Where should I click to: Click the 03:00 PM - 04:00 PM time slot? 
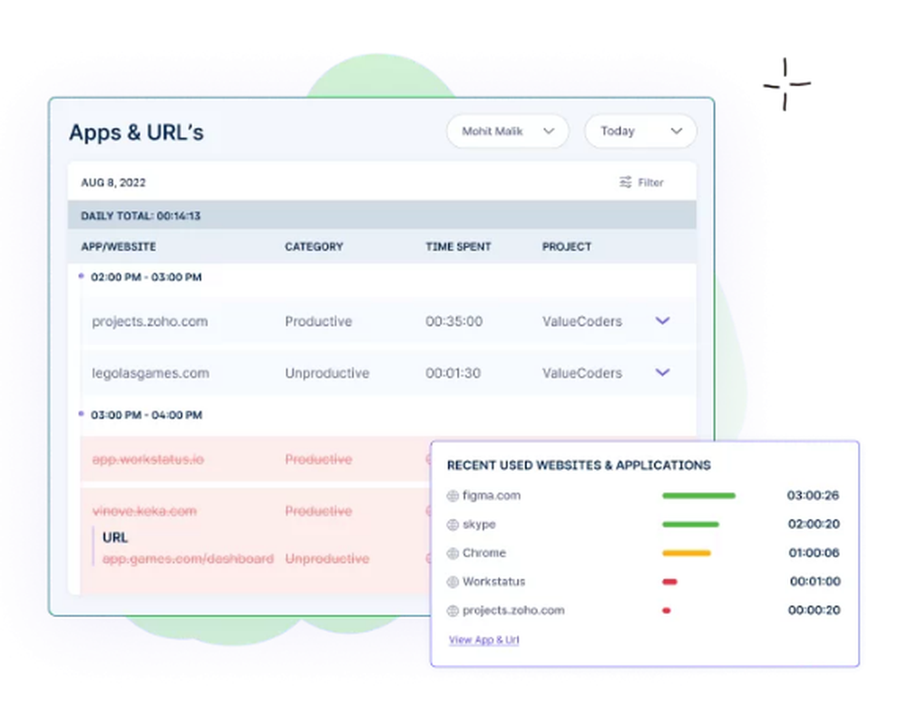[146, 415]
